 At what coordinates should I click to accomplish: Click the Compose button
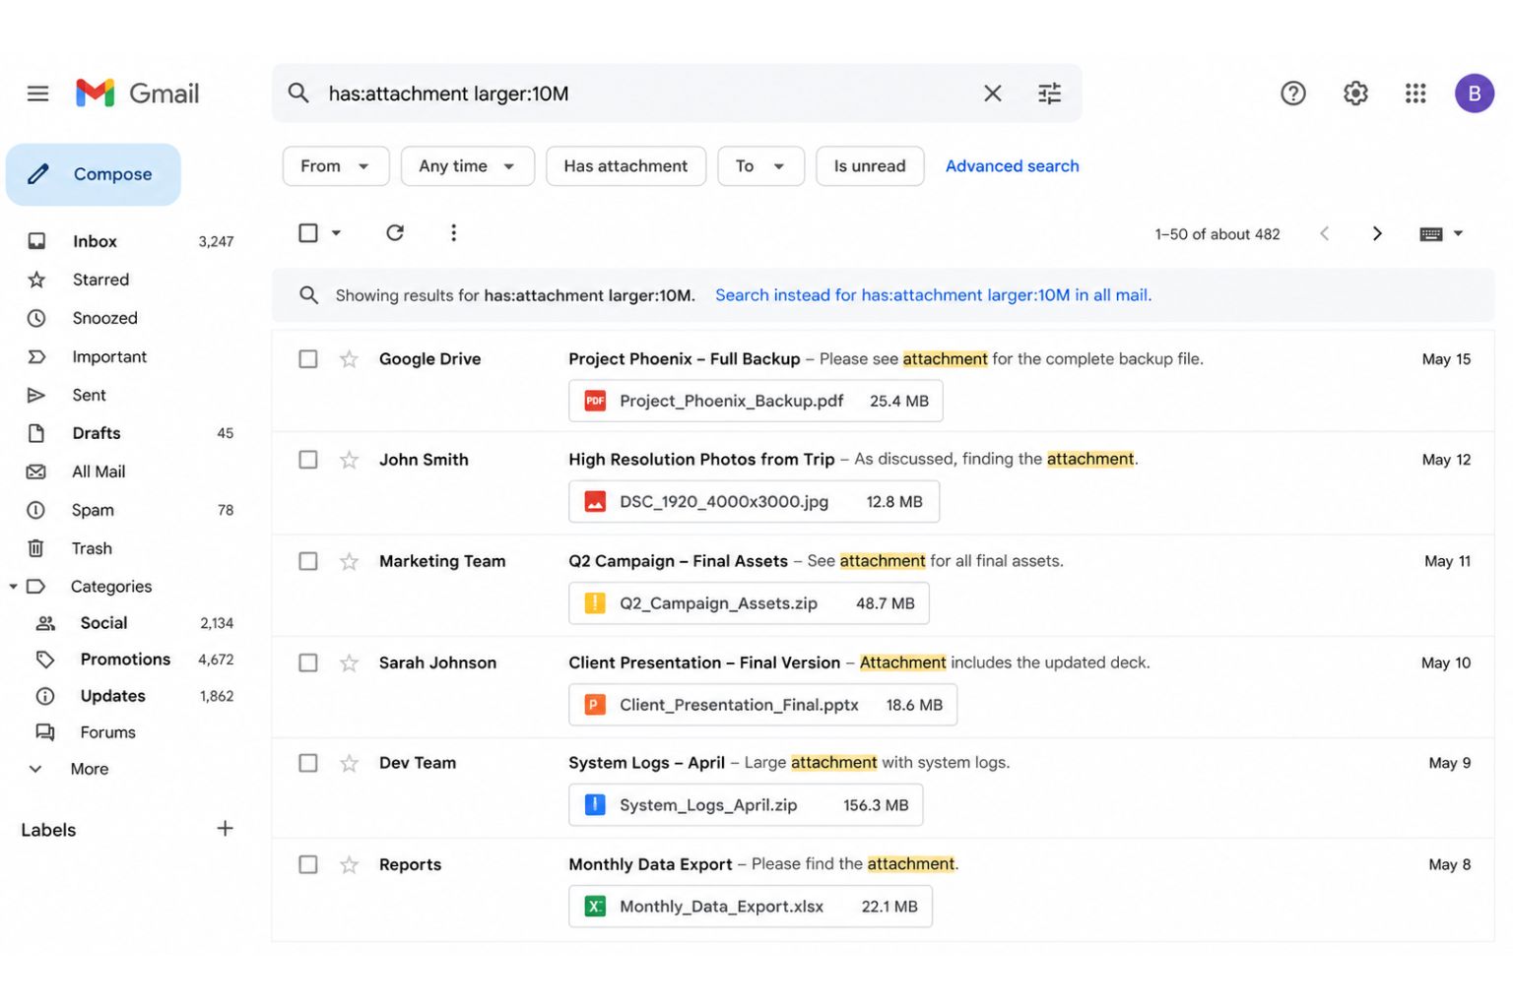(x=94, y=174)
